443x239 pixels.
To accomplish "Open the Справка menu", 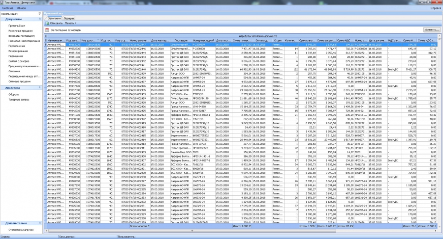I will 436,8.
